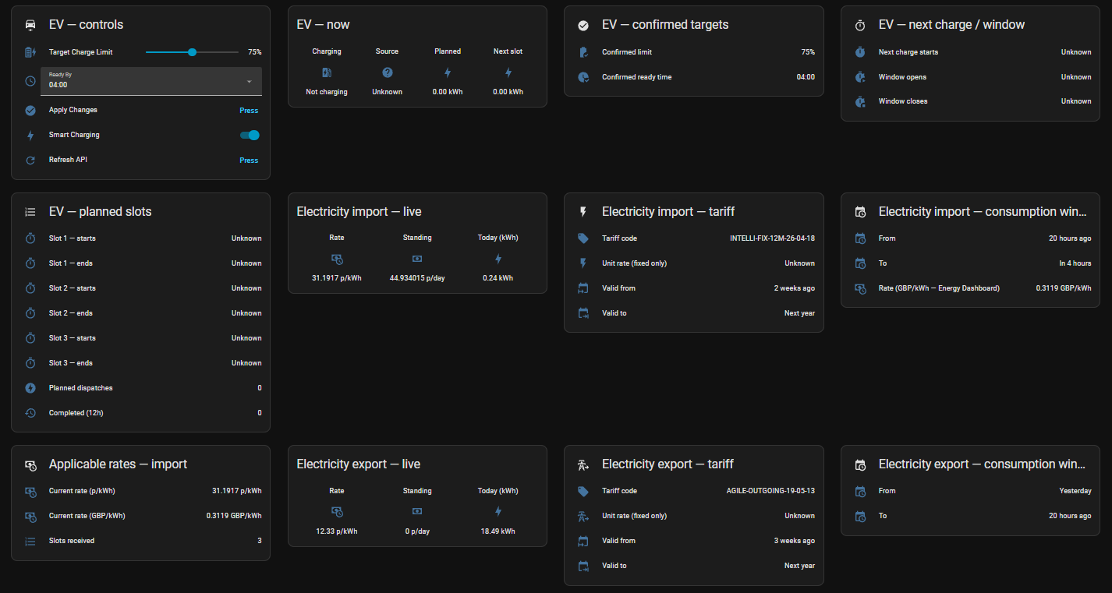
Task: Click the 44.934015 p/day standing value
Action: (x=417, y=278)
